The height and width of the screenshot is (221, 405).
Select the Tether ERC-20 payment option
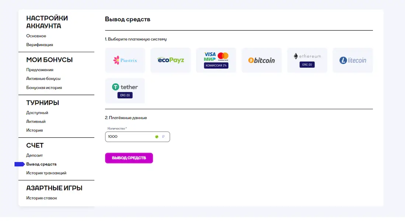coord(125,91)
